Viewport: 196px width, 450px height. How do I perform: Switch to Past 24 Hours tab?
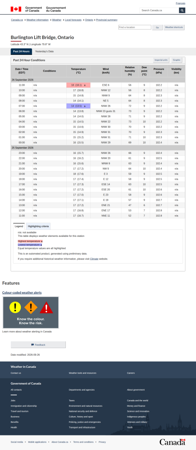pos(22,52)
